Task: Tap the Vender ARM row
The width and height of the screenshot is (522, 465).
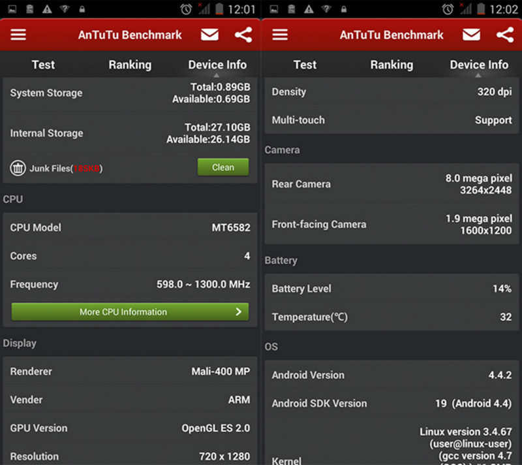Action: [130, 400]
